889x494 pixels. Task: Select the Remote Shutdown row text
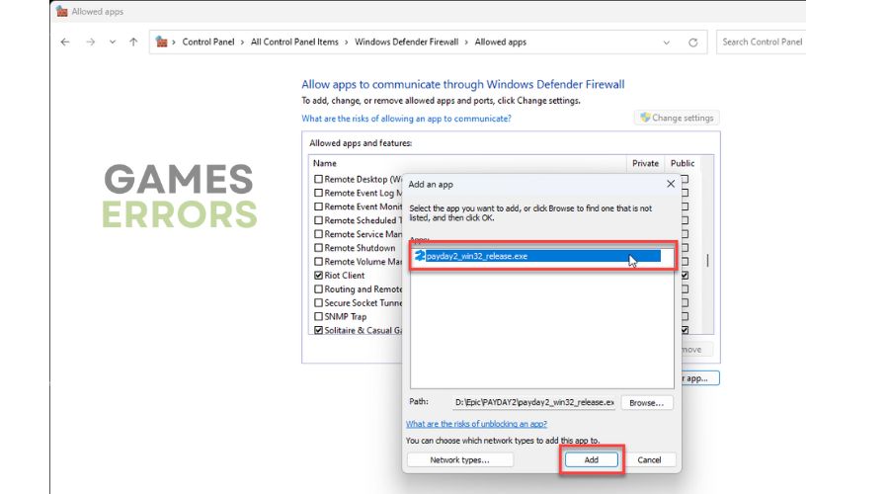(x=360, y=248)
